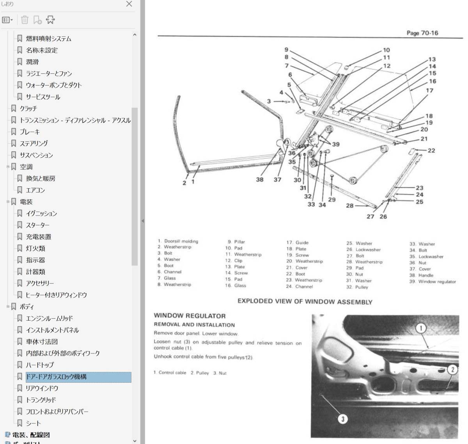Click the delete bookmark trash icon
The height and width of the screenshot is (444, 468).
25,20
